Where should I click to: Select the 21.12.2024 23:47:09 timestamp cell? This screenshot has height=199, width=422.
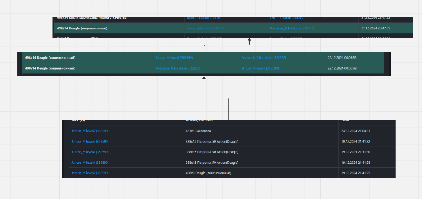pyautogui.click(x=375, y=28)
